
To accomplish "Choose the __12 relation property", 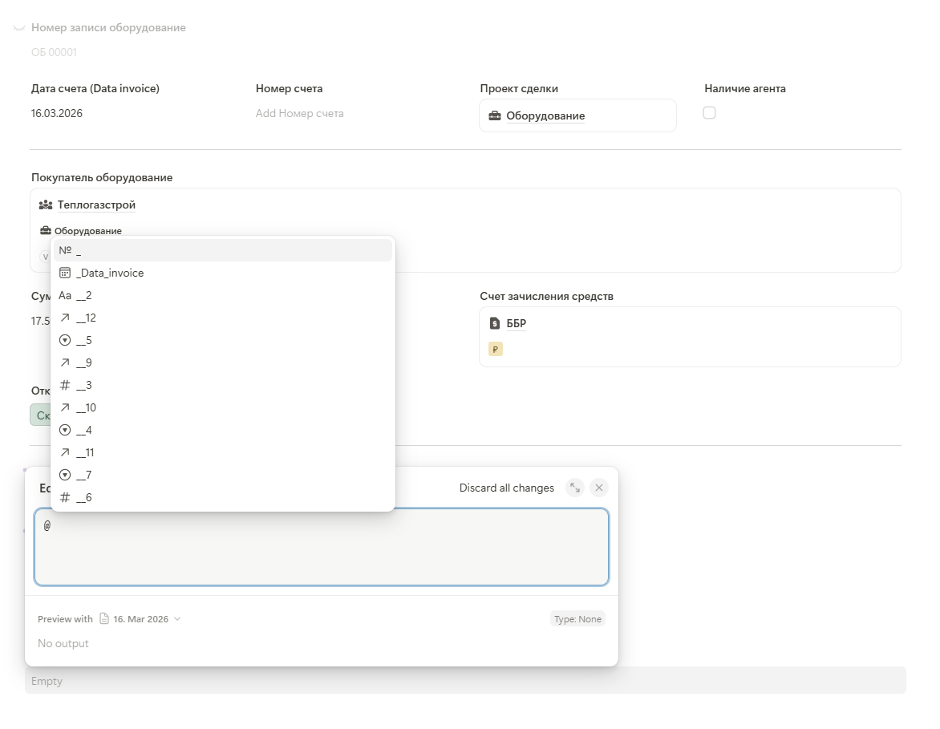I will (x=223, y=318).
